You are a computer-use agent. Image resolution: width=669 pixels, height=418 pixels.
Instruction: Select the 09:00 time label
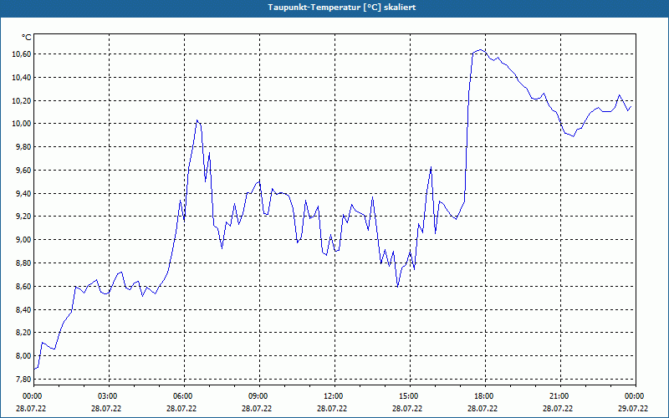tap(258, 396)
